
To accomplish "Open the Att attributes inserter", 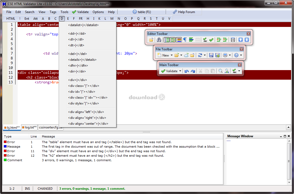I will (x=35, y=19).
